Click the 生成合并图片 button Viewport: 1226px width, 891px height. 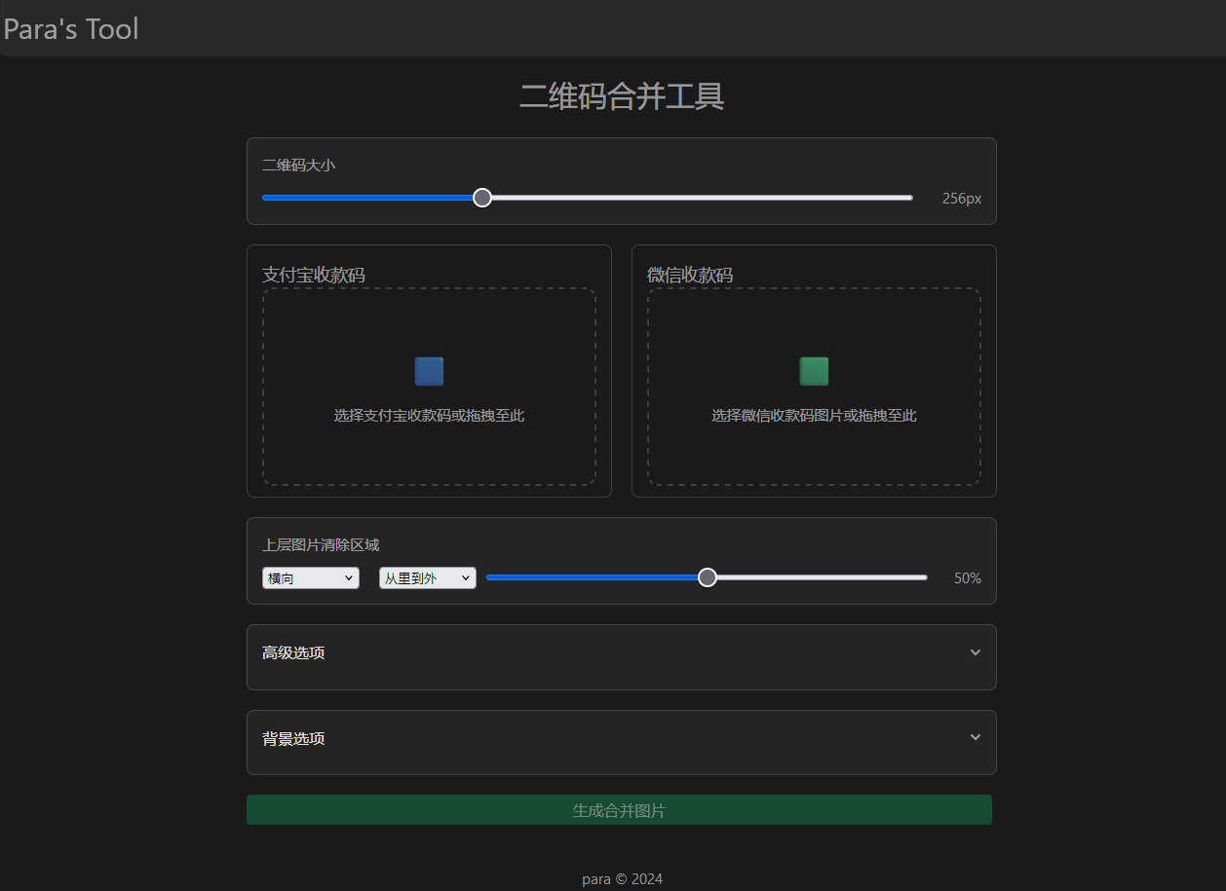(619, 810)
